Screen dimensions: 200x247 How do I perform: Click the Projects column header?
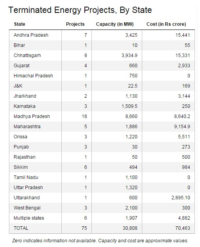coord(75,24)
